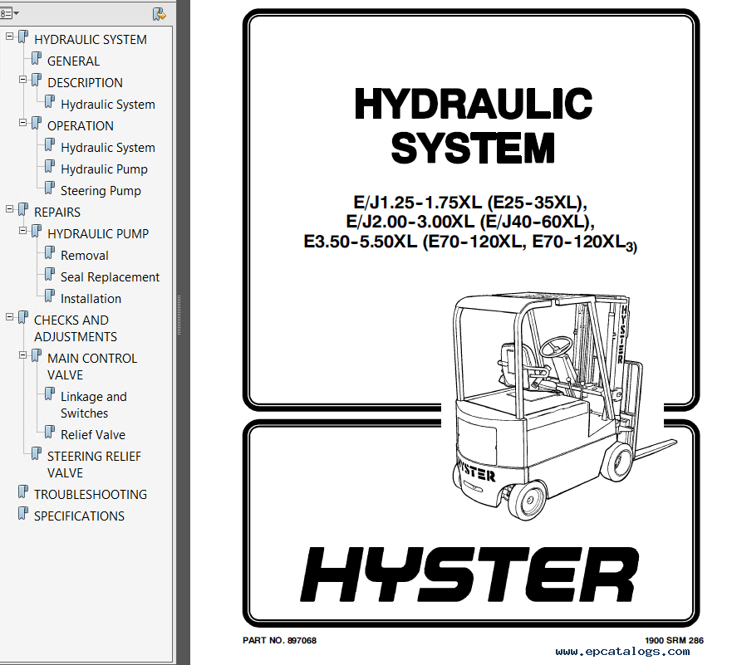Open the SPECIFICATIONS bookmark
This screenshot has width=732, height=665.
[x=80, y=516]
